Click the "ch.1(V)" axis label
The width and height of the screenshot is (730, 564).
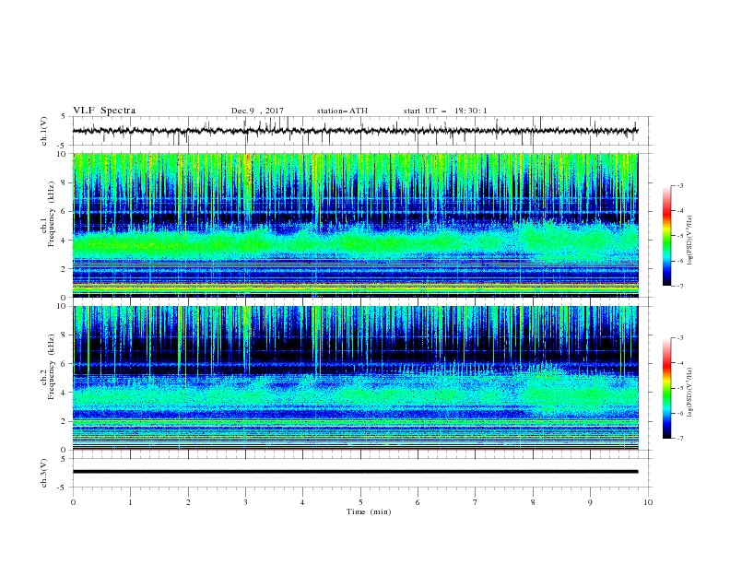(x=44, y=131)
